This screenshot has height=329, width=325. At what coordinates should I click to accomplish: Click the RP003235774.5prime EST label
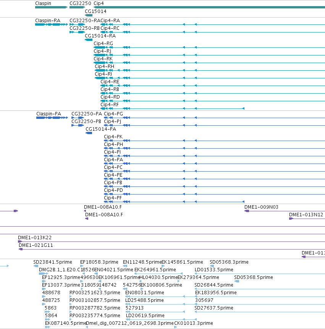95,316
